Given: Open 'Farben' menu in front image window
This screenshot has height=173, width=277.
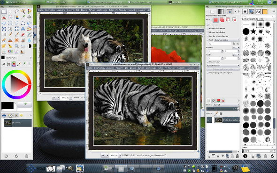Looking at the screenshot, I should pyautogui.click(x=141, y=68).
